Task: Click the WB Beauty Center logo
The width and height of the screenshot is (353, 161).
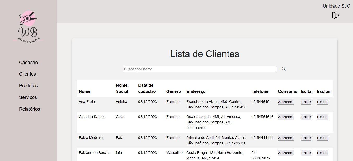Action: [28, 27]
